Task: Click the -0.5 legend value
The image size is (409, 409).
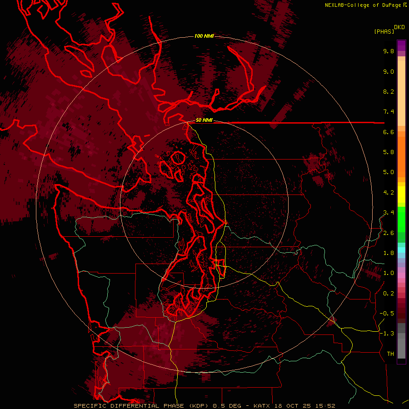Action: coord(387,314)
